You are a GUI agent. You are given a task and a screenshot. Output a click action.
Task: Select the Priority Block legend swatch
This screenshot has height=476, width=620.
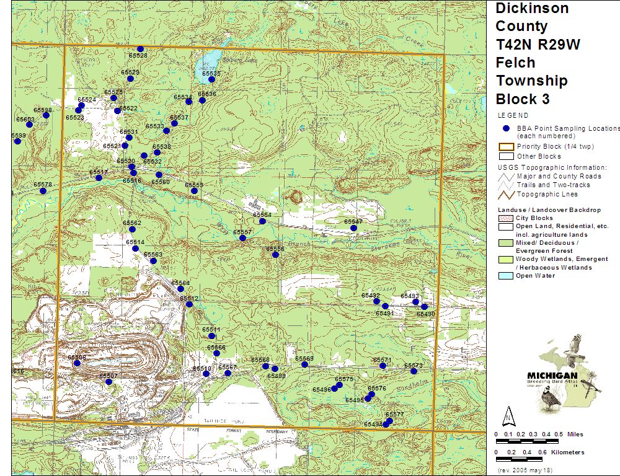(x=505, y=147)
